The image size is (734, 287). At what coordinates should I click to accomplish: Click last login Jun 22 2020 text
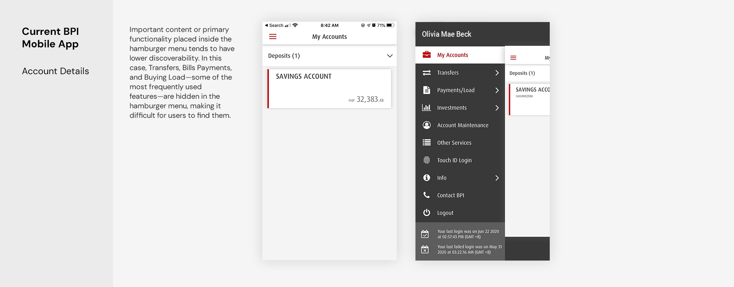click(468, 234)
